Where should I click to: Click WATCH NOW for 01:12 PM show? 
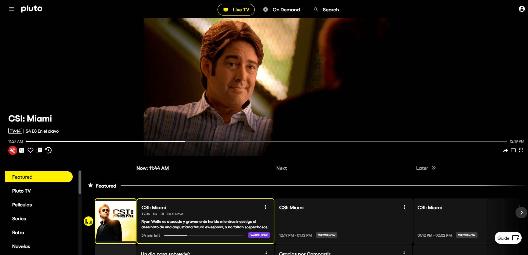click(466, 235)
